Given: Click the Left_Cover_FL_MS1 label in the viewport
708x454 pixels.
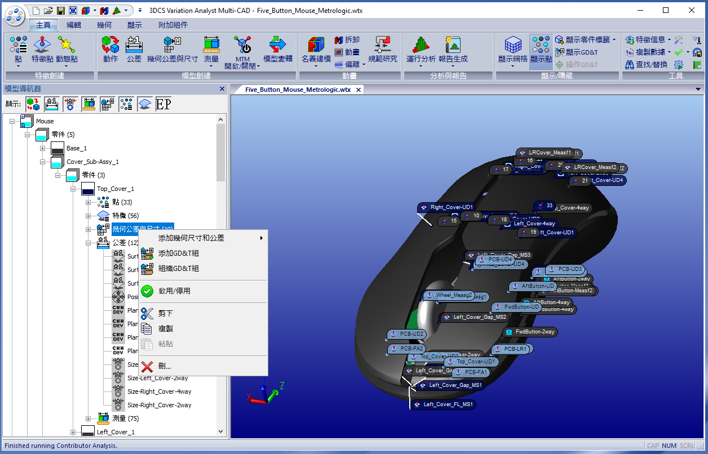Looking at the screenshot, I should pyautogui.click(x=444, y=404).
